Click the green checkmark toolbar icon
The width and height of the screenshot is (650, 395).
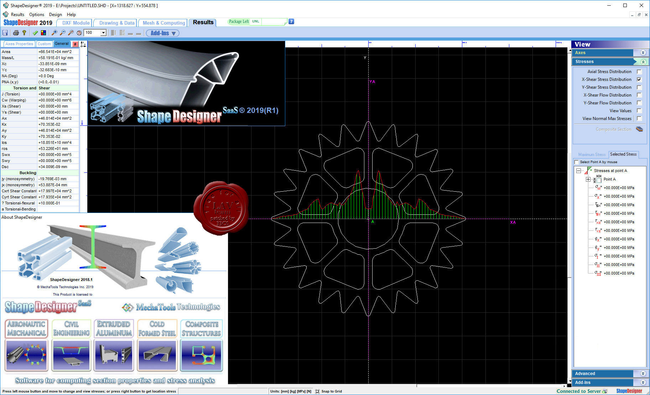(35, 33)
